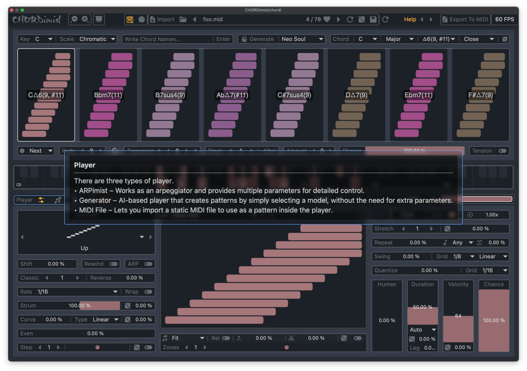The width and height of the screenshot is (527, 371).
Task: Save preset with floppy disk icon
Action: pos(373,19)
